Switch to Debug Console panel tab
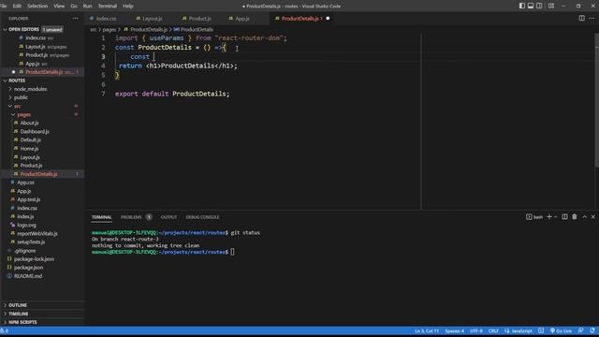 (202, 217)
